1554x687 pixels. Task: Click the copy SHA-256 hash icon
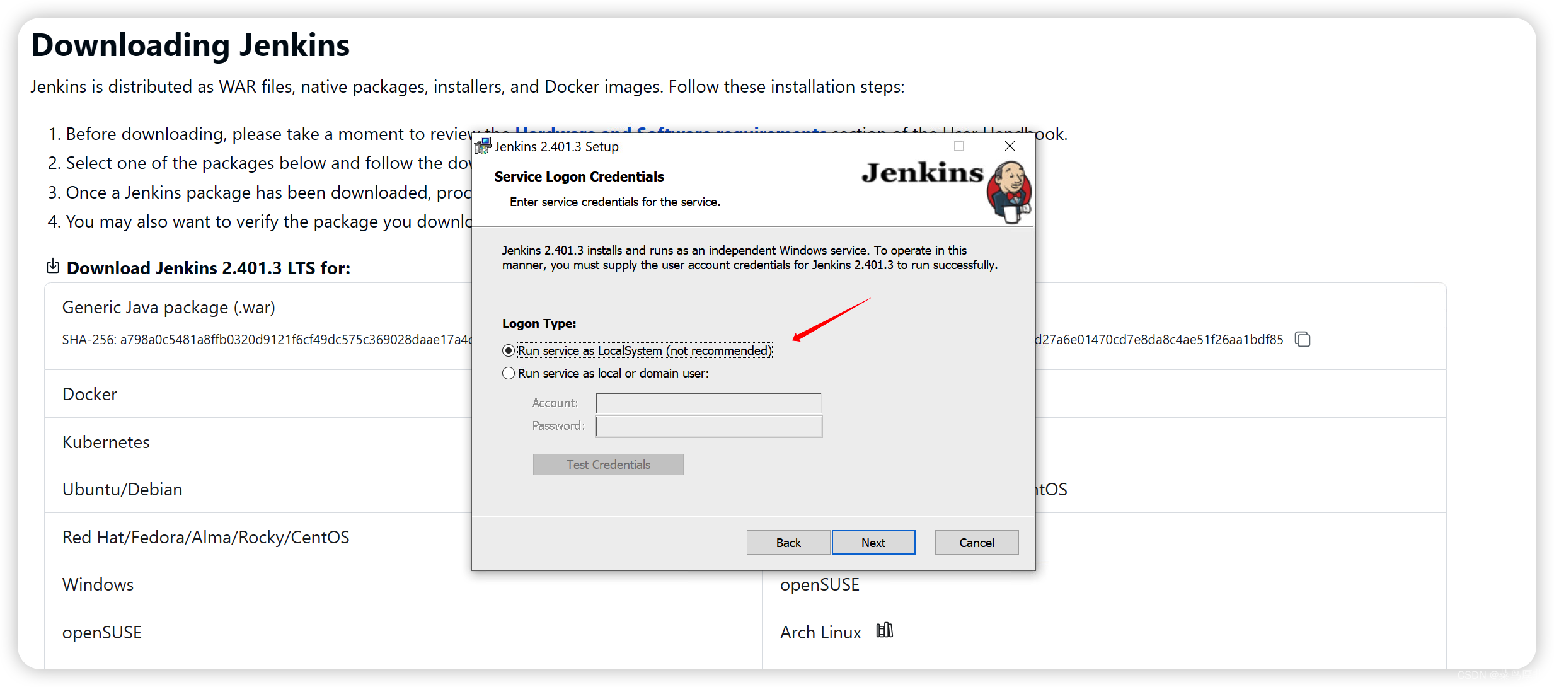click(x=1303, y=339)
